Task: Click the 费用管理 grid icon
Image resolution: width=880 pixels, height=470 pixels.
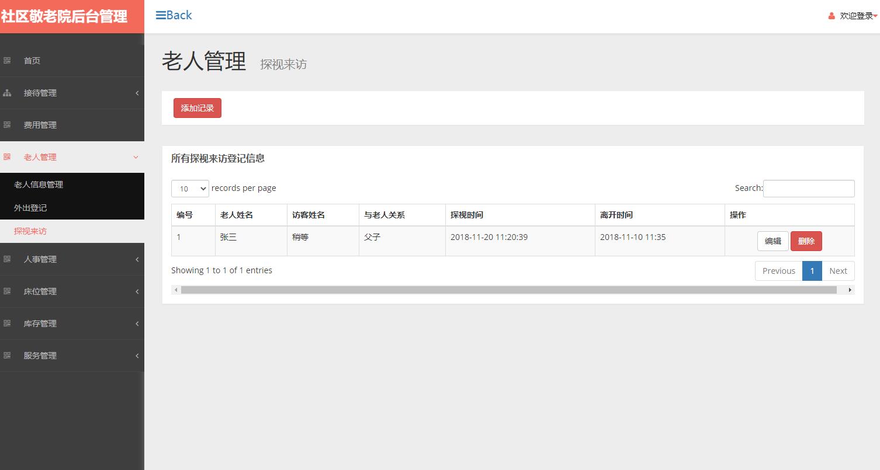Action: (x=8, y=124)
